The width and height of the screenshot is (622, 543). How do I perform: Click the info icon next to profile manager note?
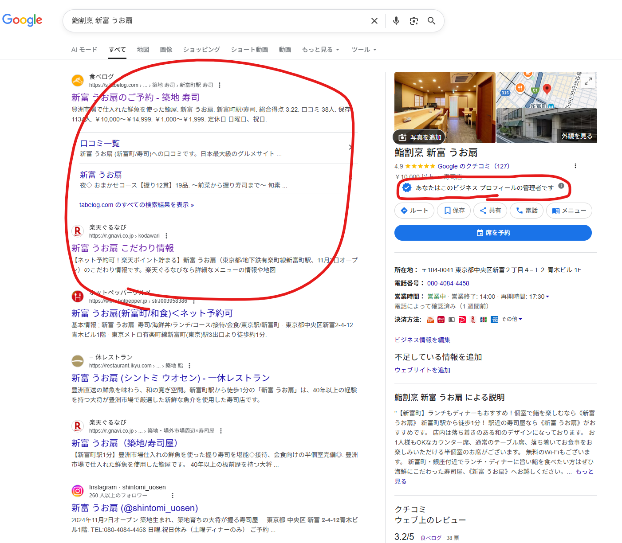pyautogui.click(x=561, y=187)
